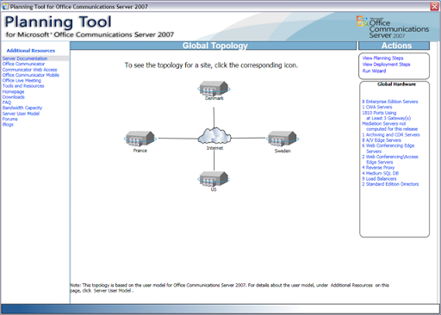Click the Global Hardware heading
This screenshot has height=315, width=441.
396,84
